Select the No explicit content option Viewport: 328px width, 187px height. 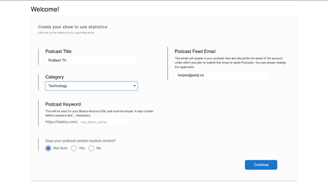[91, 148]
